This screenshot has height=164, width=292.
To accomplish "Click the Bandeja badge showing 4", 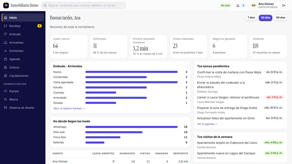I will (39, 26).
